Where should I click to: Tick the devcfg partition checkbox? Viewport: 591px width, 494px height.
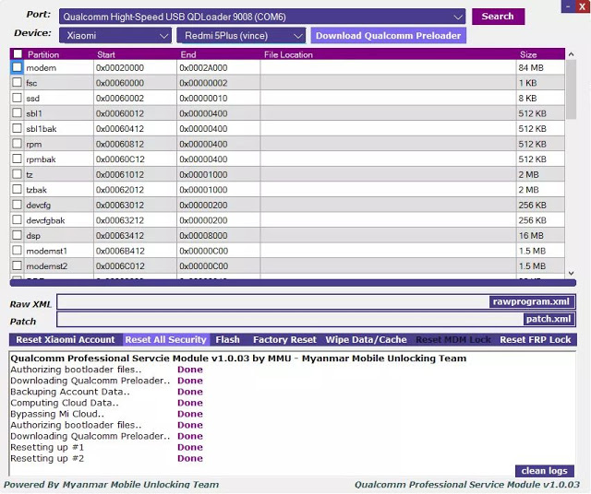coord(17,205)
